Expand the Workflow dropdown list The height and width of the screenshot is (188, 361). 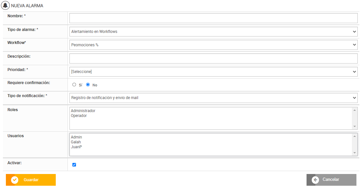(213, 45)
